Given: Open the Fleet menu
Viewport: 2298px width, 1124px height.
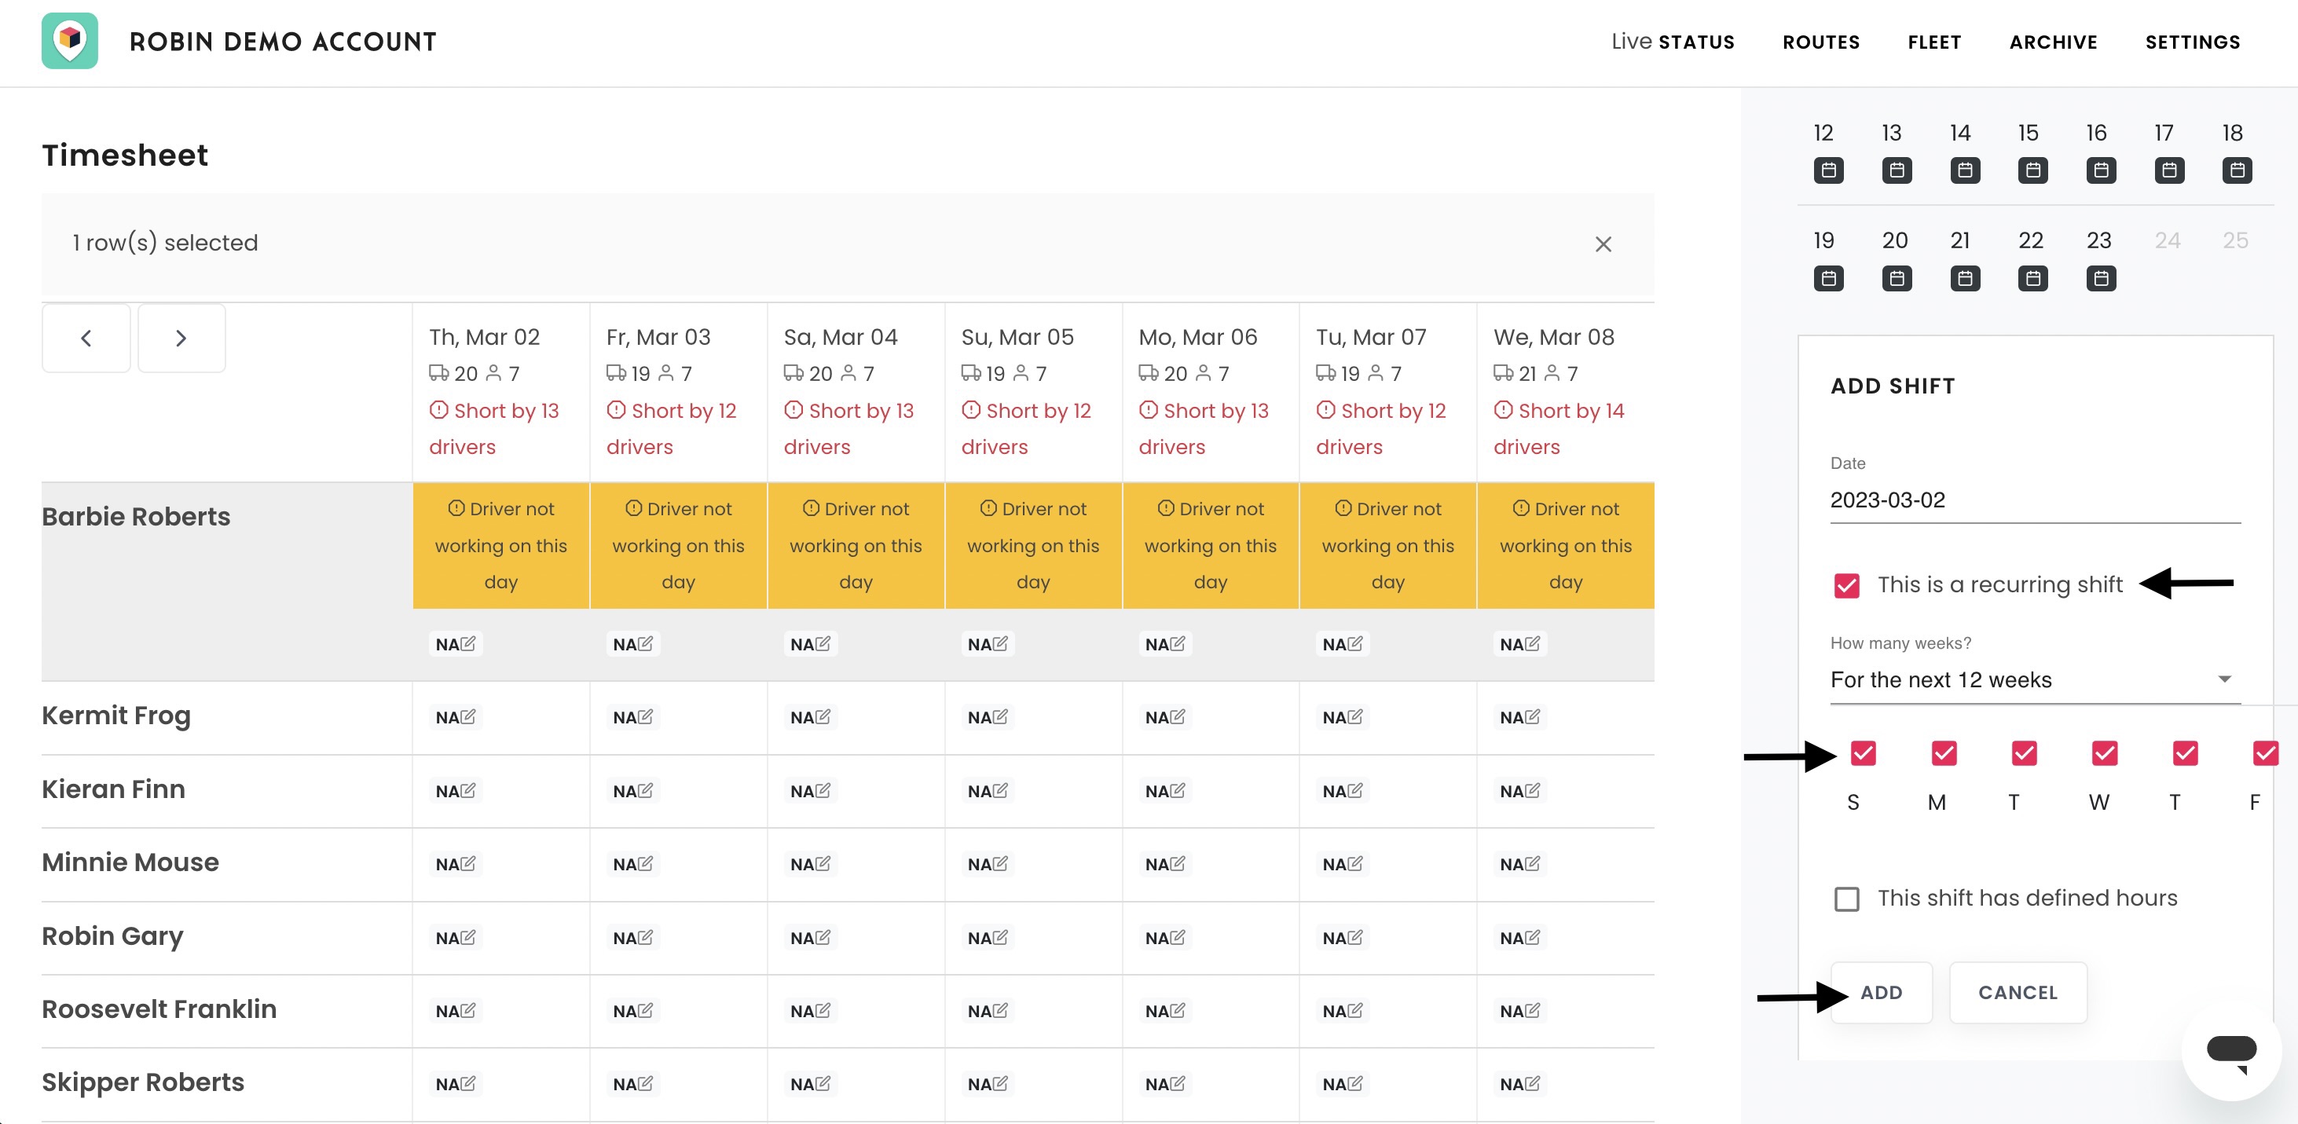Looking at the screenshot, I should (1934, 42).
